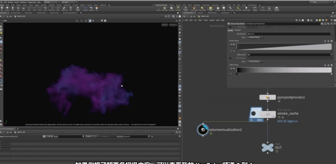Select the left black Diffuse Ramp marker
The width and height of the screenshot is (336, 164).
237,74
